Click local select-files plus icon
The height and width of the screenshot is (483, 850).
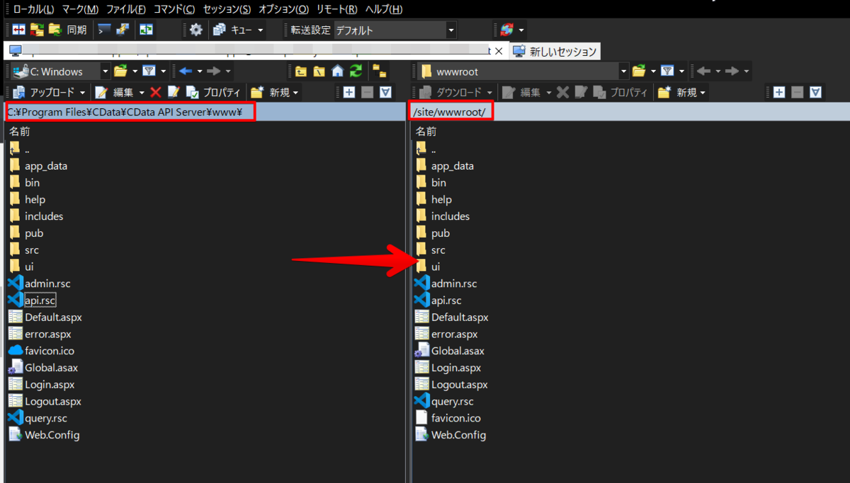pos(349,92)
